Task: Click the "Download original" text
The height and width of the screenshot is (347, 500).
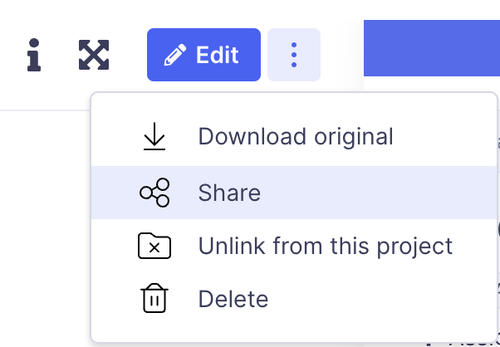Action: click(296, 137)
